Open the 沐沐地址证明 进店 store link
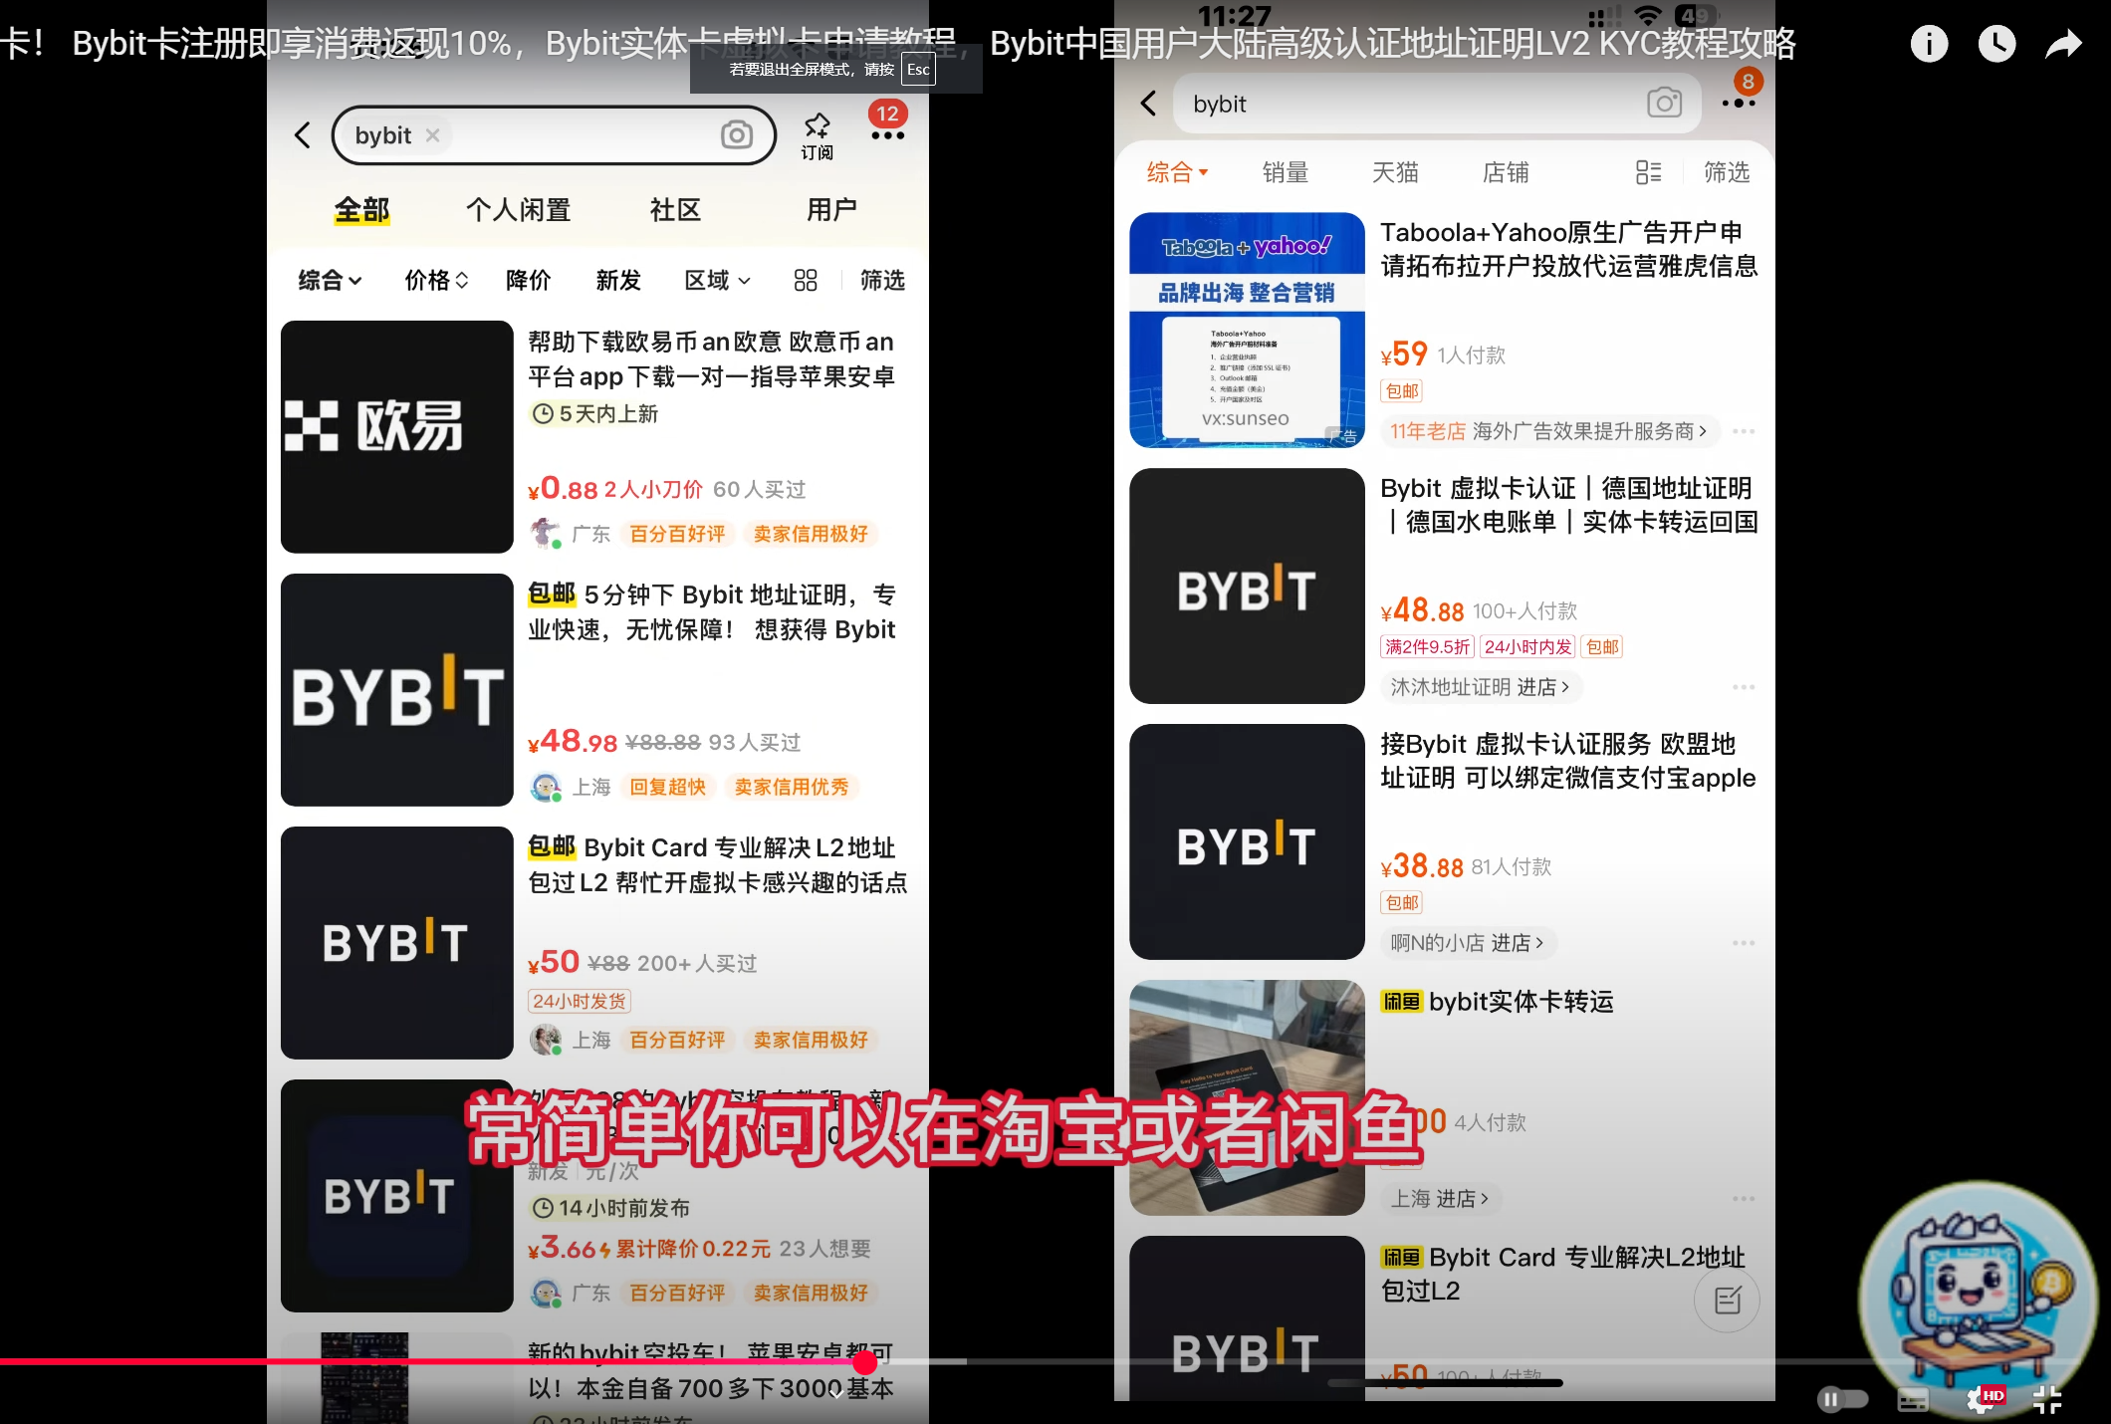Image resolution: width=2111 pixels, height=1424 pixels. pos(1481,687)
